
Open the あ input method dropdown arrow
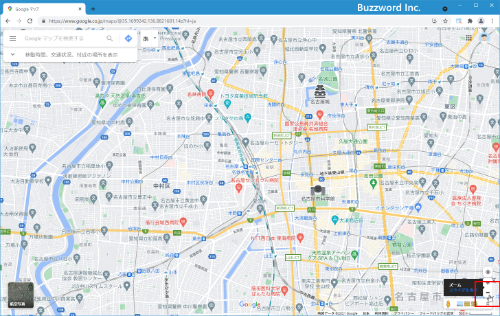155,38
